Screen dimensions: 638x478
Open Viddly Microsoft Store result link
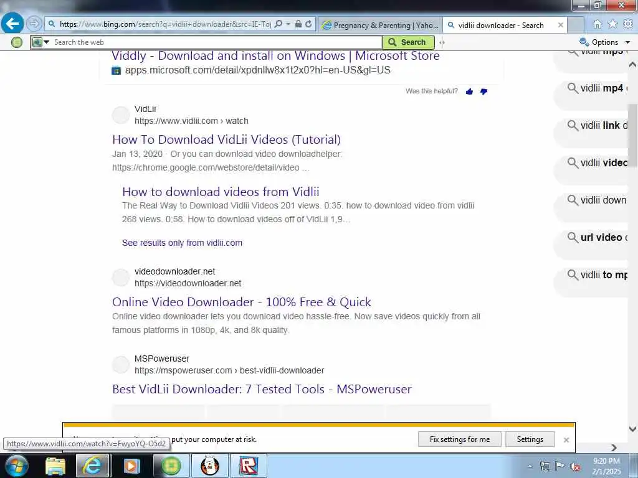275,55
